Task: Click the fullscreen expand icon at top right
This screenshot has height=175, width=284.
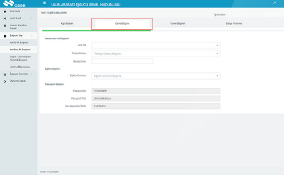Action: tap(274, 3)
